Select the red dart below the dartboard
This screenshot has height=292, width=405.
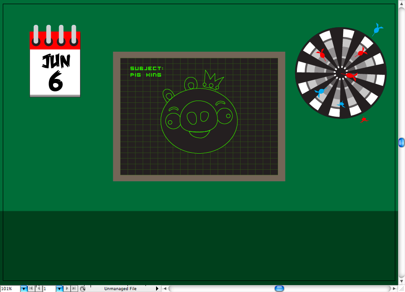click(x=364, y=119)
